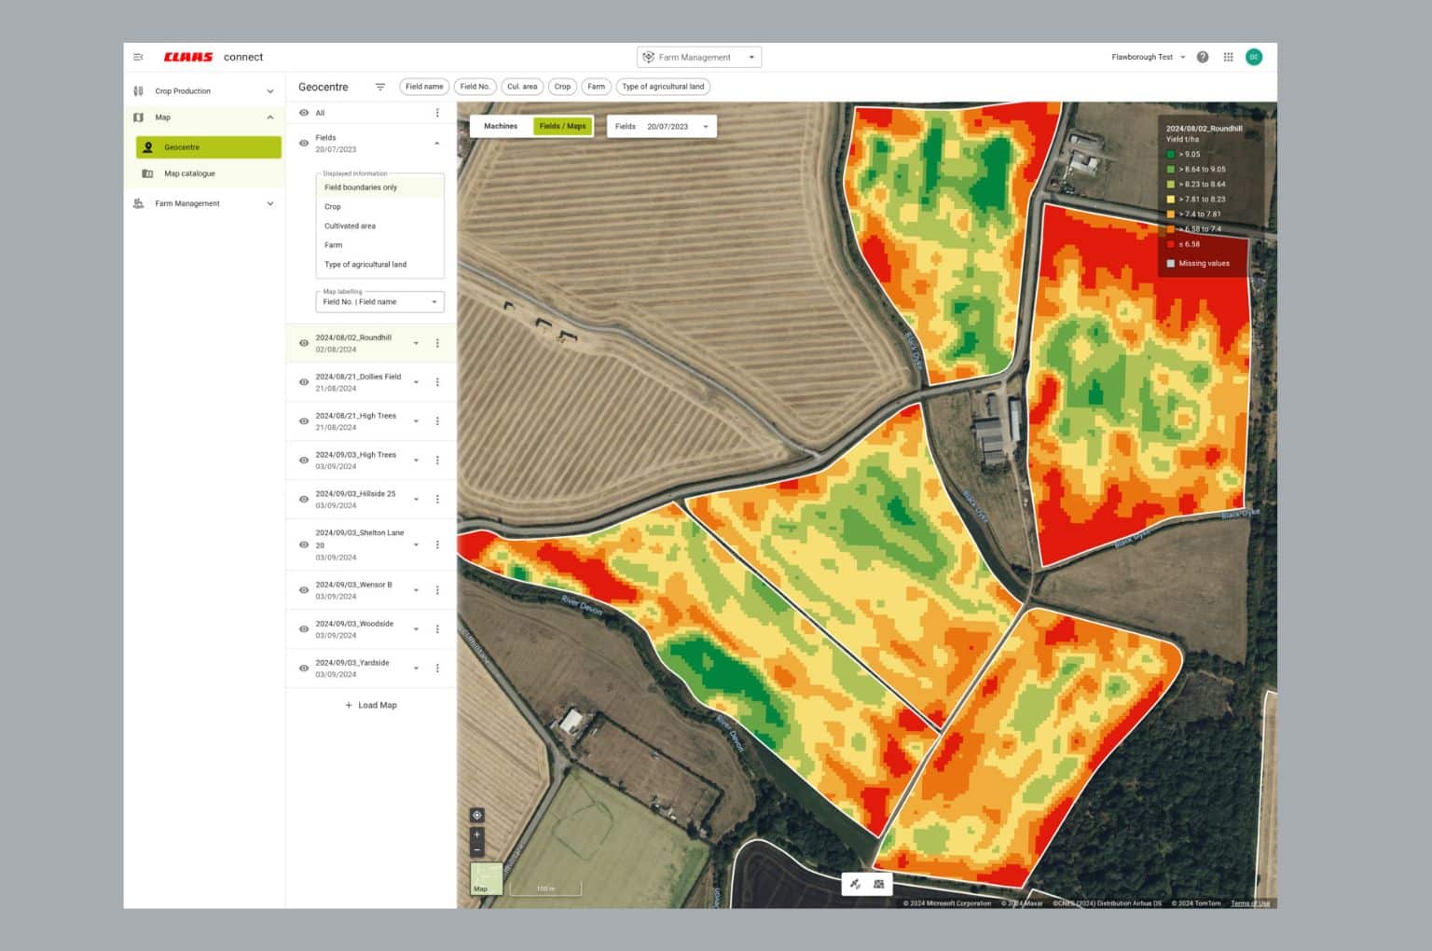Toggle visibility of All layers
Image resolution: width=1432 pixels, height=951 pixels.
(x=304, y=113)
